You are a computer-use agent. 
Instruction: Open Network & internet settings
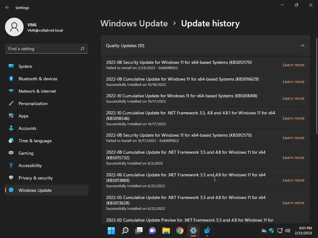tap(47, 91)
